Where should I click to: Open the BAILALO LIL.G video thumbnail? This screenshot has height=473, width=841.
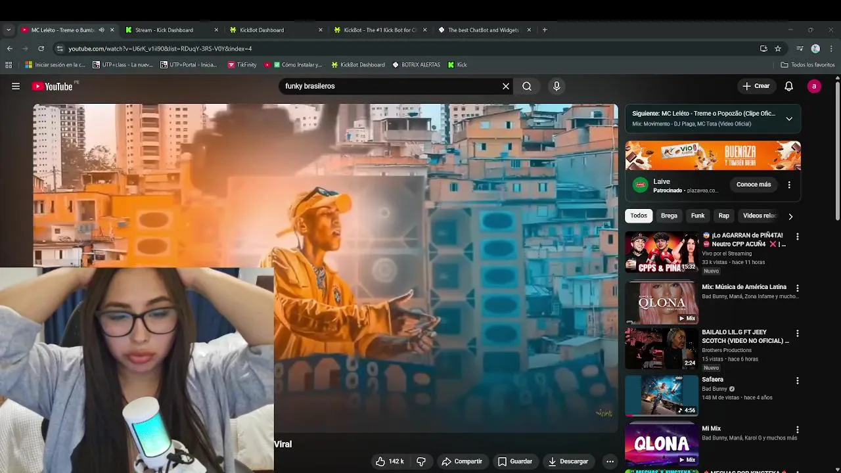[x=662, y=348]
